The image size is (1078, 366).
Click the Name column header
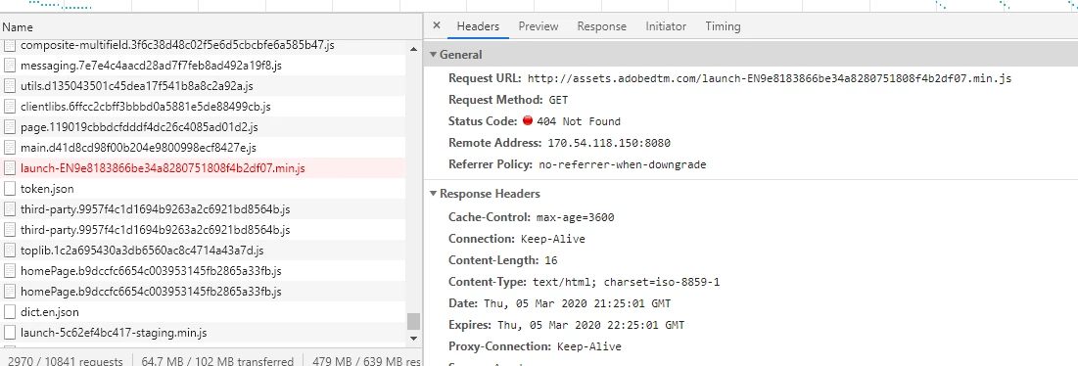[x=211, y=27]
